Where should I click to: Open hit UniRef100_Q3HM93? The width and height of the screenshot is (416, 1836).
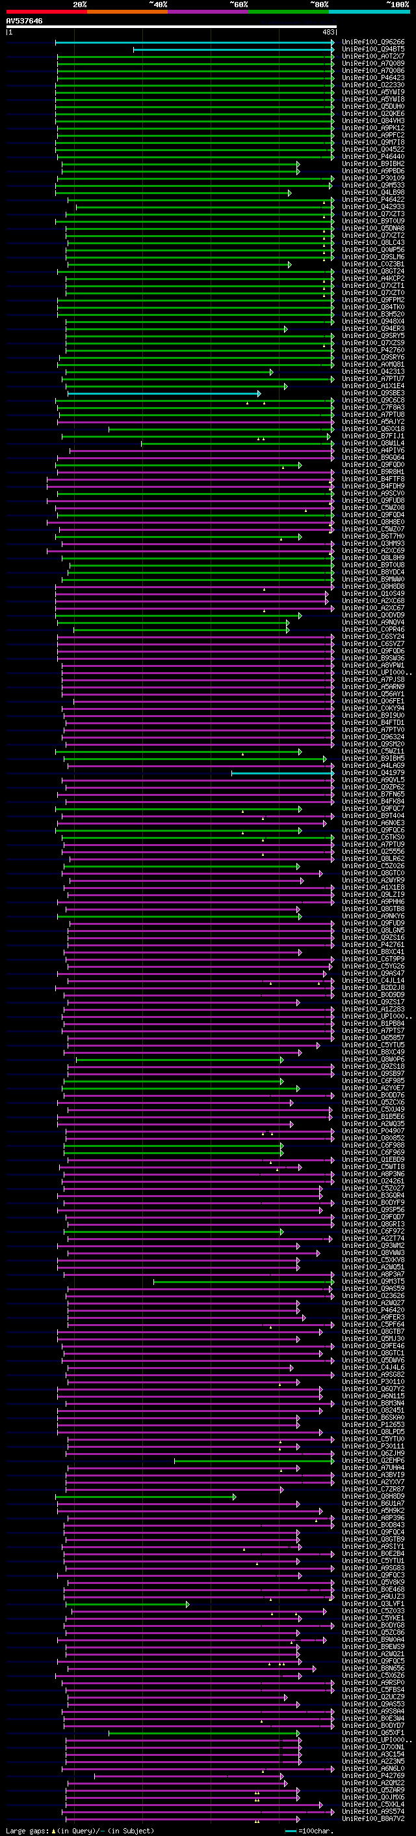(372, 544)
